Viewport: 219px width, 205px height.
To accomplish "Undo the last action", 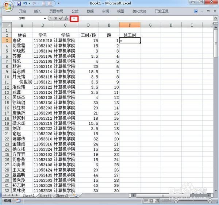I will (25, 3).
